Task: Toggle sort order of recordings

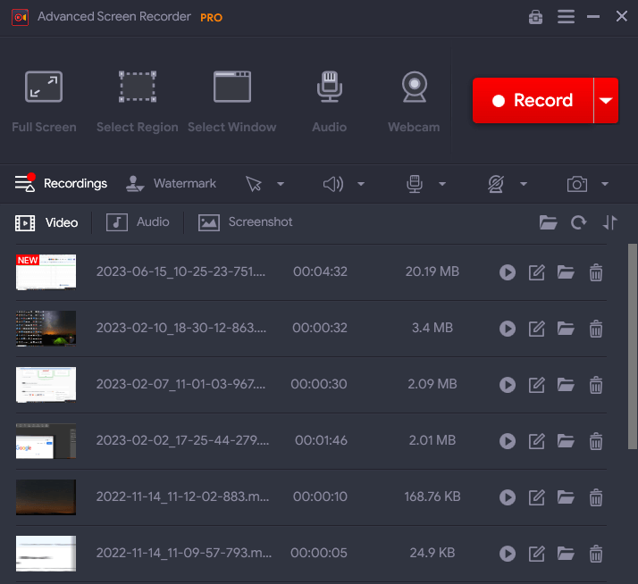Action: (x=609, y=222)
